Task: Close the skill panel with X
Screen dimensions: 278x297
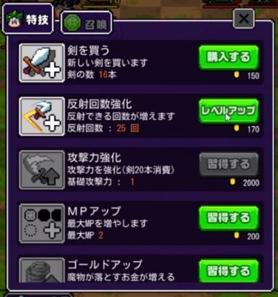Action: pyautogui.click(x=244, y=19)
